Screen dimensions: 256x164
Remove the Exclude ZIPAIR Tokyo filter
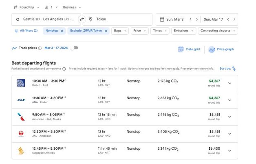(x=106, y=31)
